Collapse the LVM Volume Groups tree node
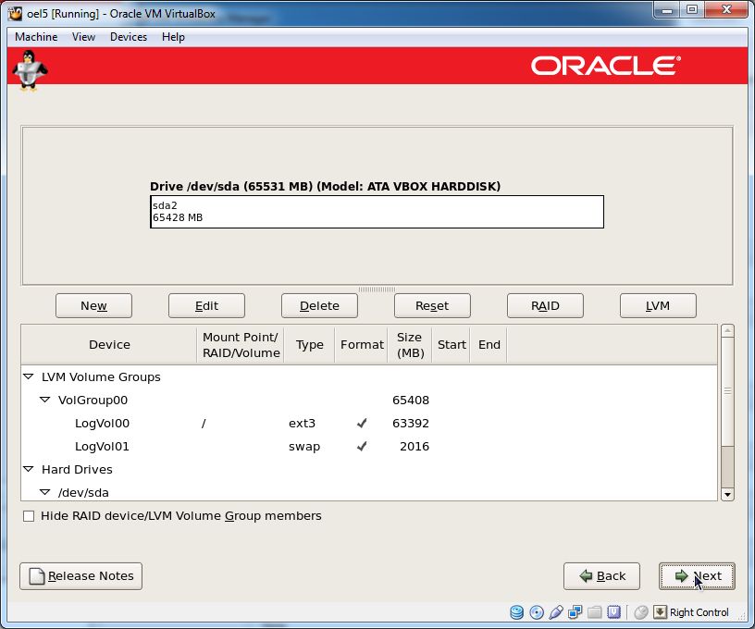755x629 pixels. (x=29, y=376)
